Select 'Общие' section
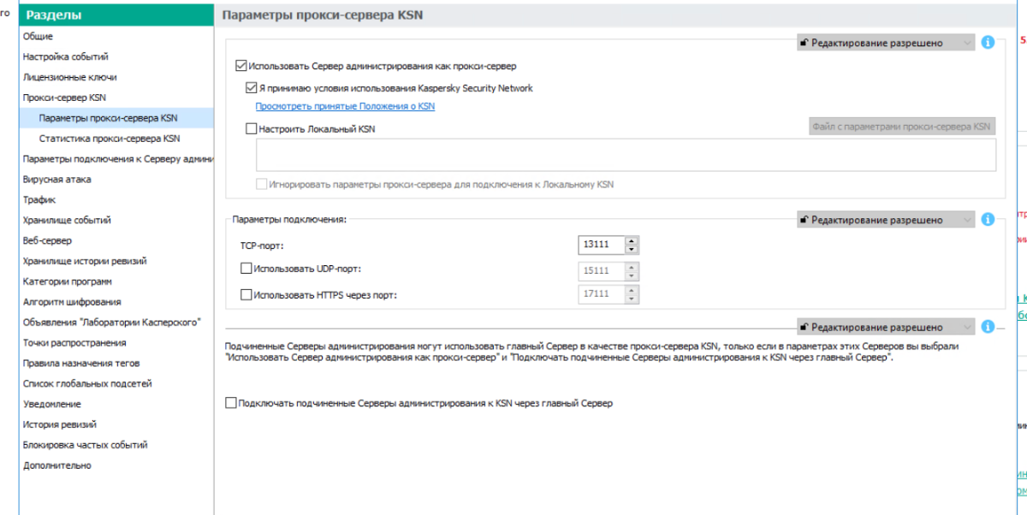Screen dimensions: 1027x515 tap(38, 36)
